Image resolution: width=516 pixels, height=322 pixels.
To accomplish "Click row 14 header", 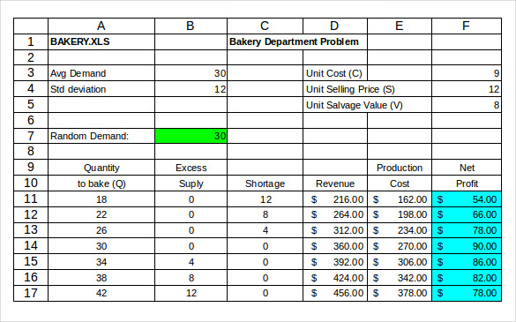I will click(x=31, y=246).
